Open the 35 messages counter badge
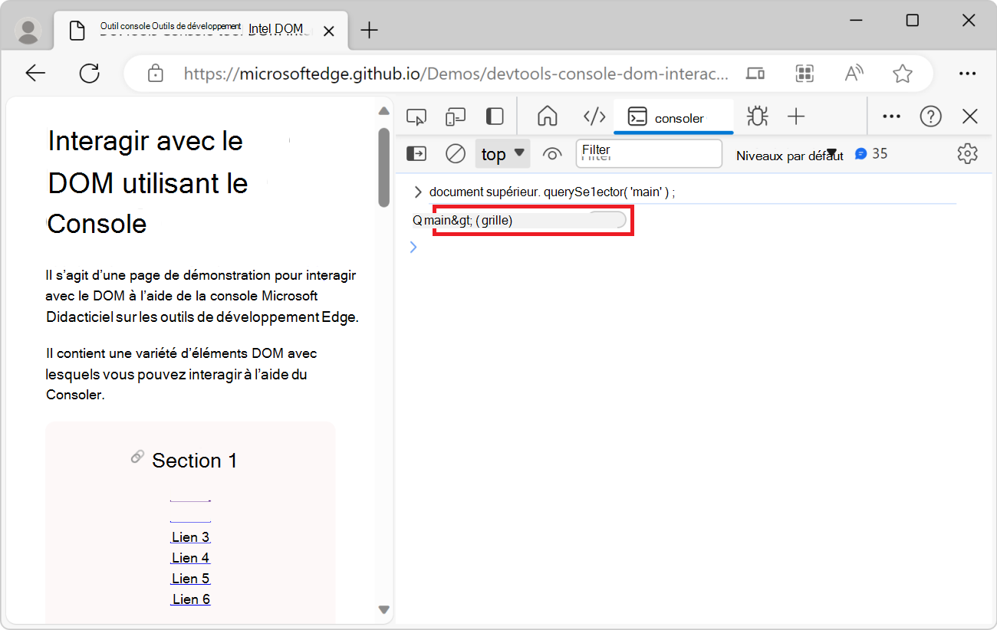The height and width of the screenshot is (630, 997). click(x=871, y=153)
